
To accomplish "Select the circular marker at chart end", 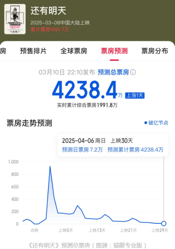I will click(x=164, y=224).
